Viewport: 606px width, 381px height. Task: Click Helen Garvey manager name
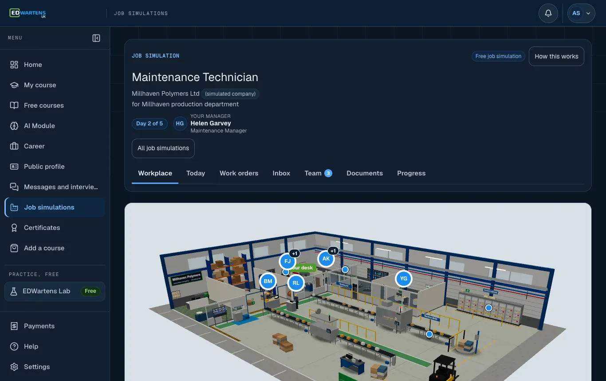click(x=211, y=123)
